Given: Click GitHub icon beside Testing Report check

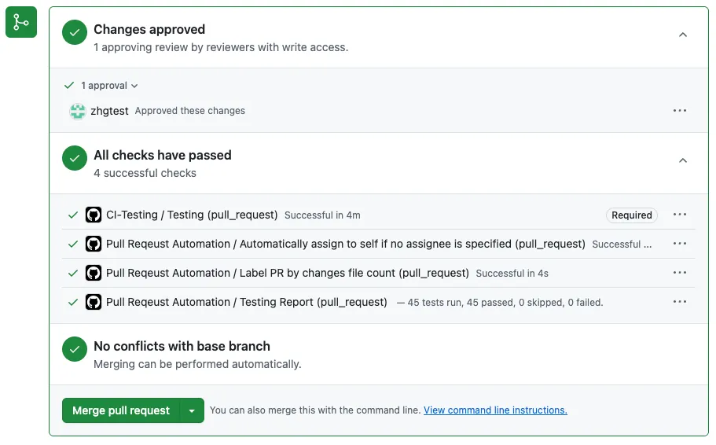Looking at the screenshot, I should click(x=94, y=302).
